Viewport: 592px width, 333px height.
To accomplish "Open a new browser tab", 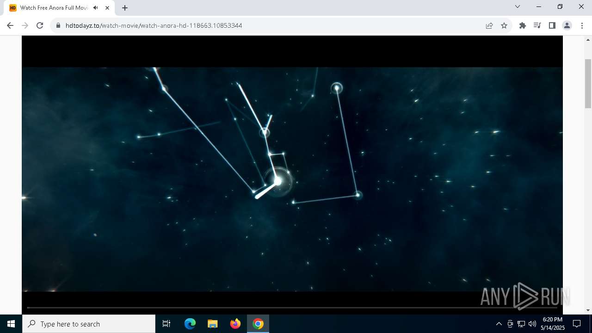I will (125, 8).
